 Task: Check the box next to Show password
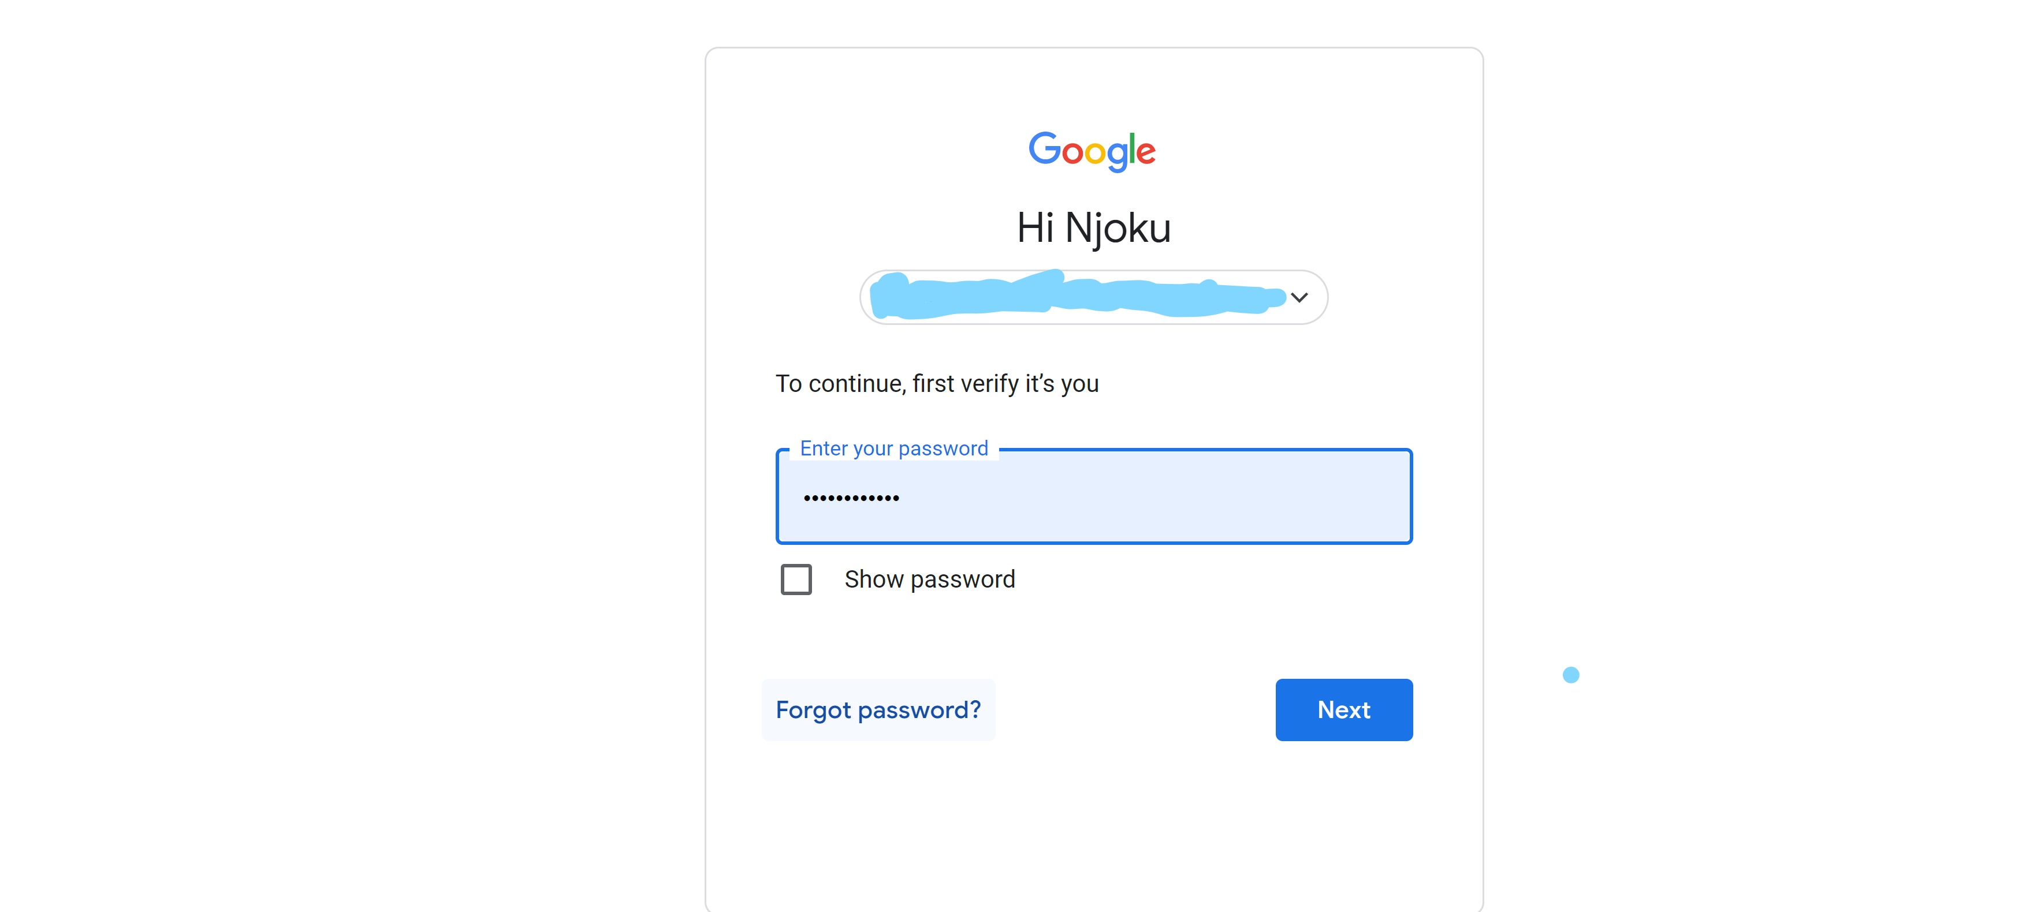tap(795, 580)
